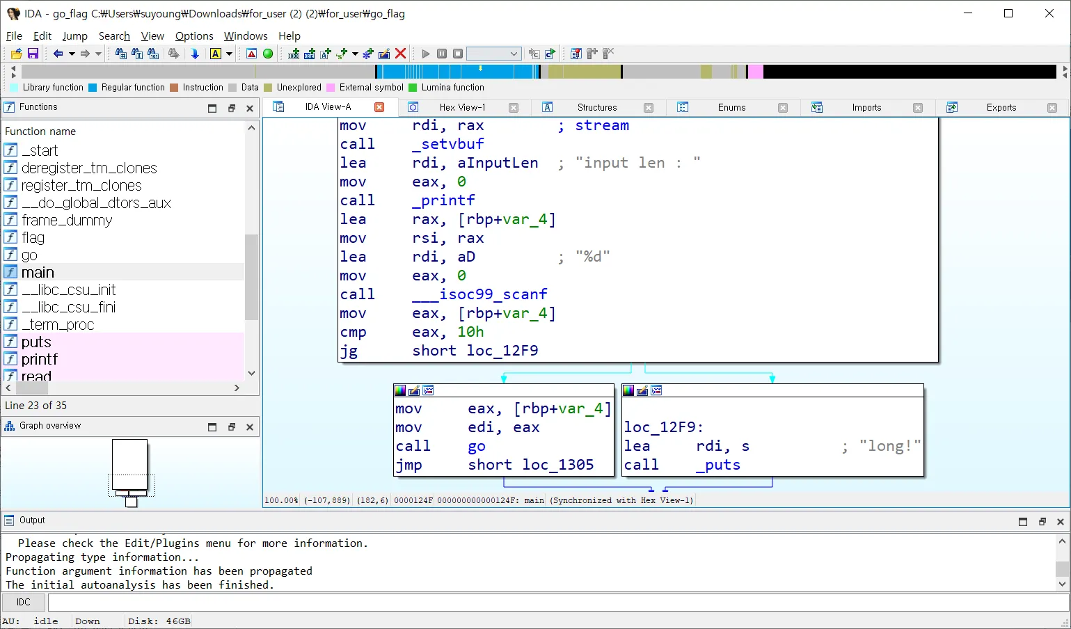This screenshot has height=629, width=1071.
Task: Close the Structures tab
Action: point(648,108)
